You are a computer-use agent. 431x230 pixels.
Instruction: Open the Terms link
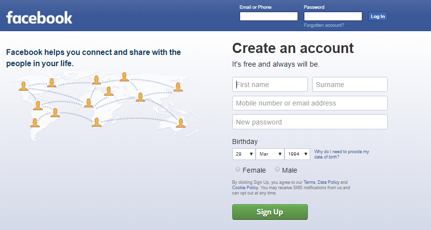[309, 182]
